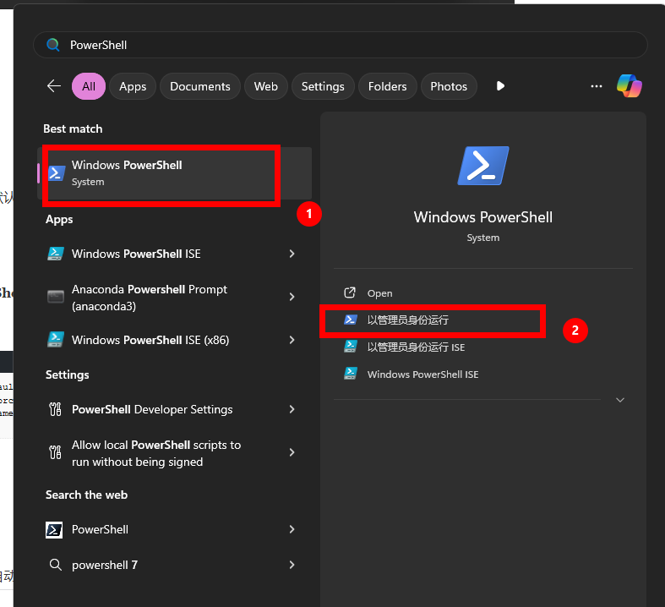
Task: Click the PowerShell Developer Settings icon
Action: [x=56, y=409]
